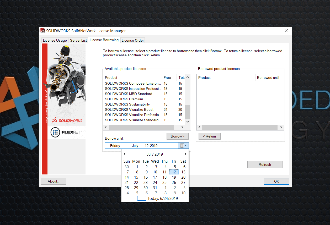Go to previous month in calendar
This screenshot has width=330, height=225.
tap(125, 154)
